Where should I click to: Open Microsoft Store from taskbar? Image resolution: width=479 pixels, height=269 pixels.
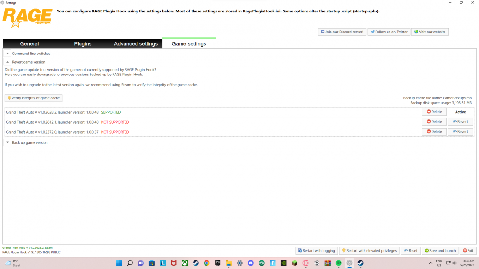click(152, 263)
